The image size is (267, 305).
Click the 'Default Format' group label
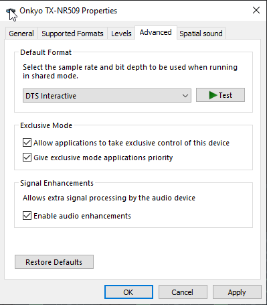[46, 52]
